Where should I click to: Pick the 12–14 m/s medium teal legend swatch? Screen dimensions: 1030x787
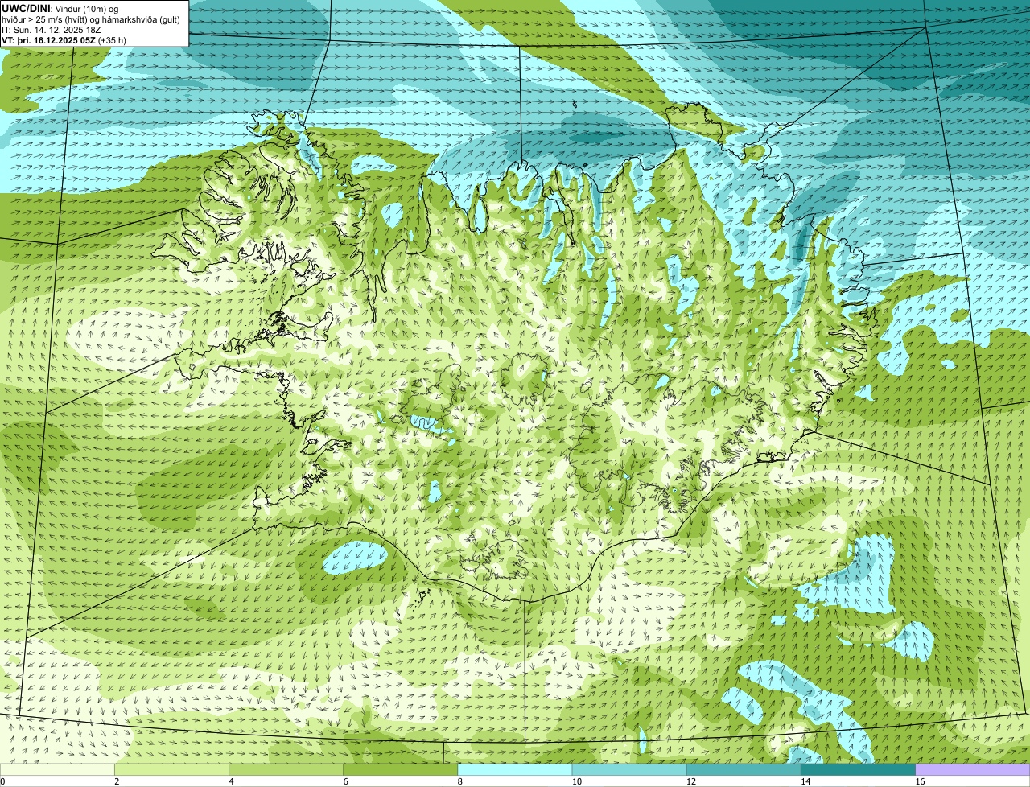tap(743, 770)
